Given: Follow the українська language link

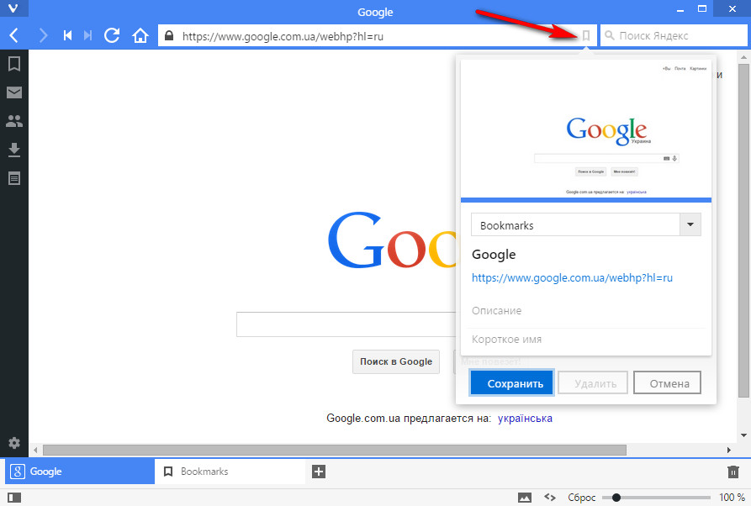Looking at the screenshot, I should [525, 419].
